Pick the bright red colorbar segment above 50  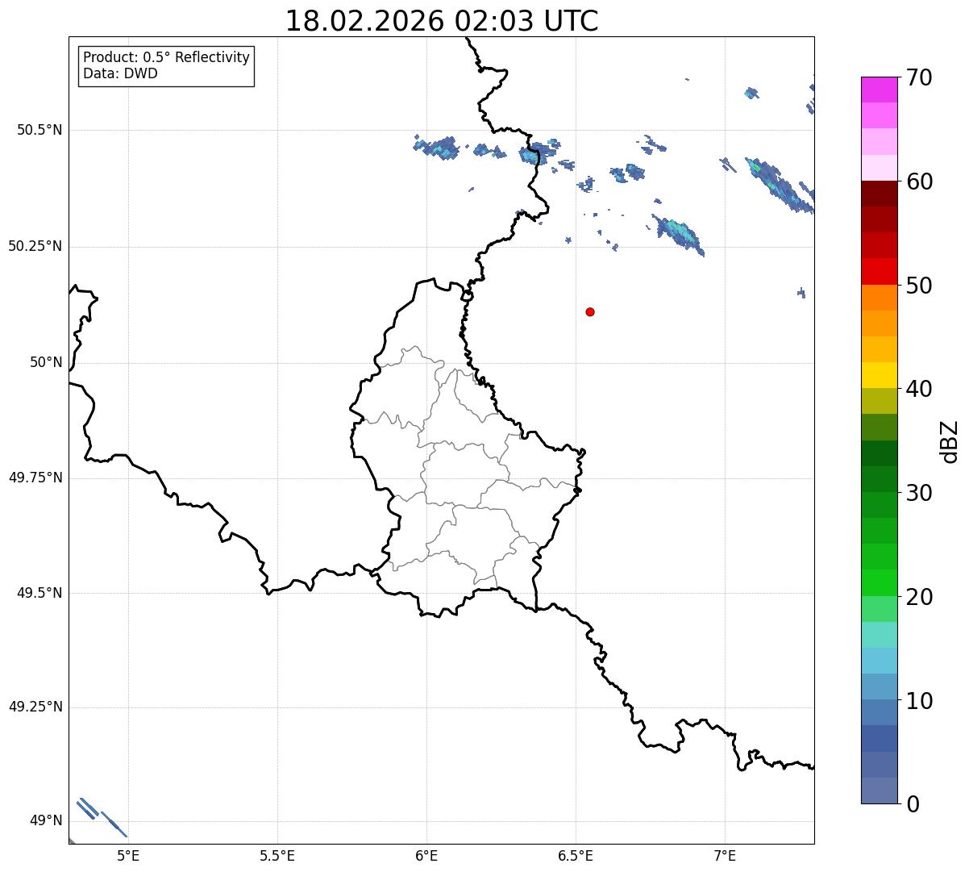tap(879, 272)
